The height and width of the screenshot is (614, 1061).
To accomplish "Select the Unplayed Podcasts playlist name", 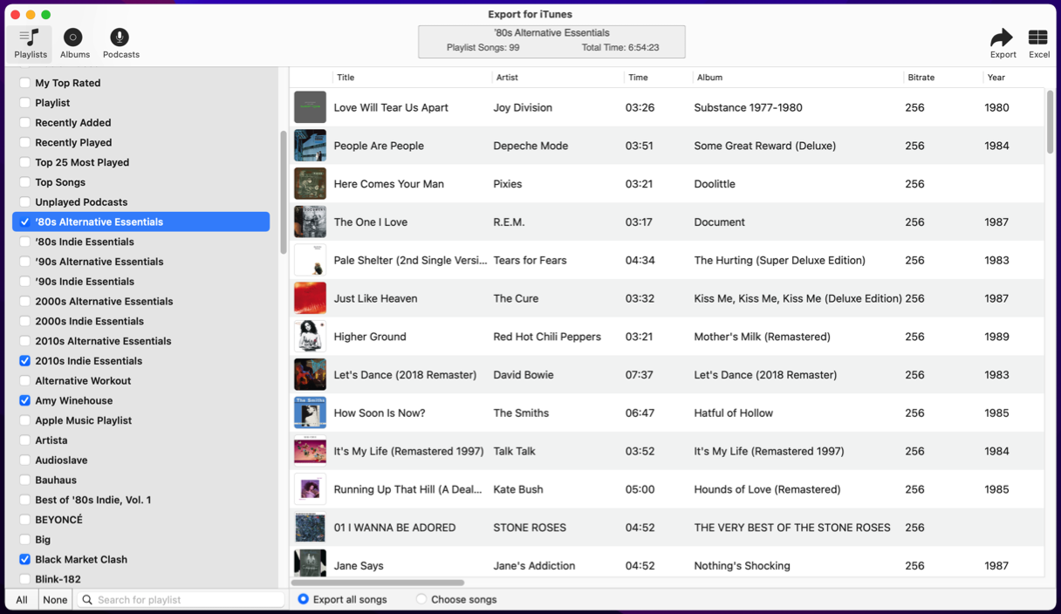I will coord(81,202).
